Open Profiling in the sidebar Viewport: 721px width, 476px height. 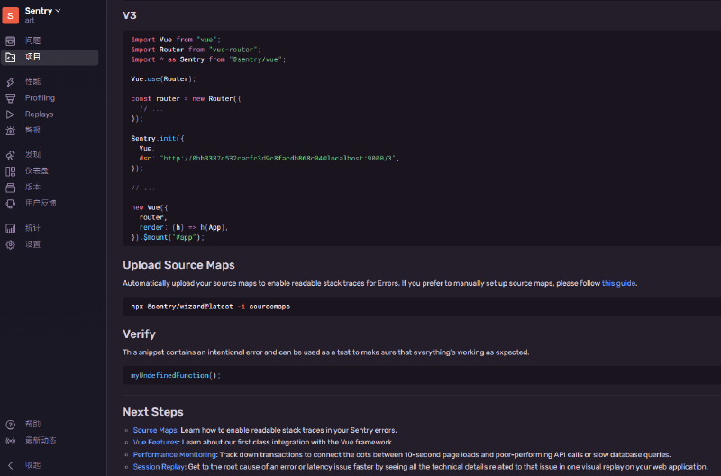click(40, 97)
